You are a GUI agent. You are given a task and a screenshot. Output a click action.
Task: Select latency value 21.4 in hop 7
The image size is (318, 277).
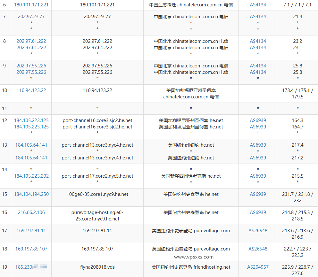tap(297, 17)
